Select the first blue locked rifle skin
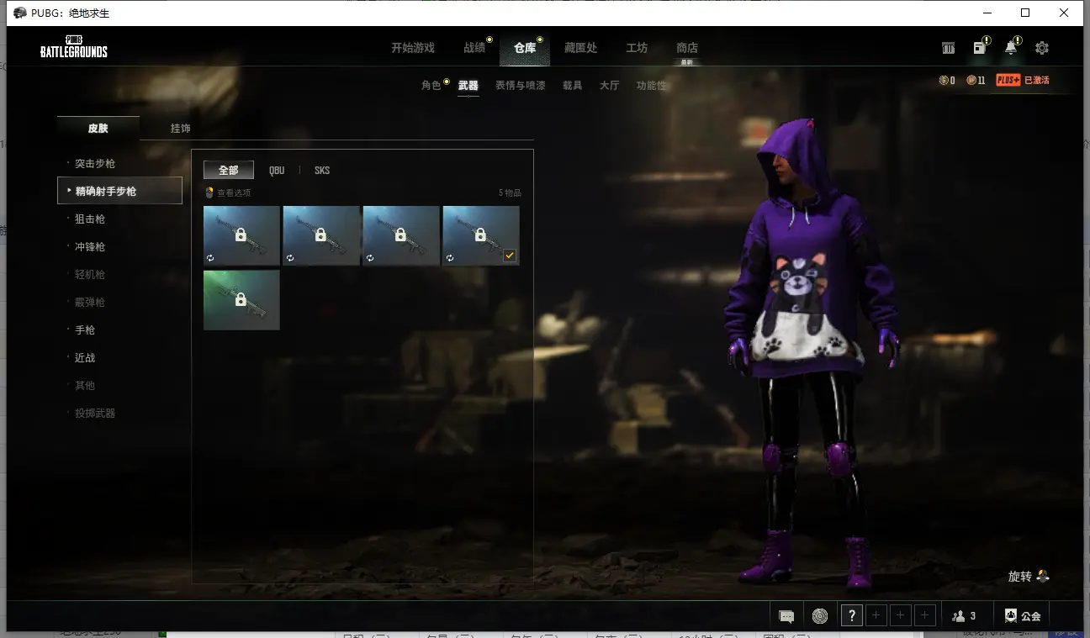The width and height of the screenshot is (1090, 638). tap(241, 235)
